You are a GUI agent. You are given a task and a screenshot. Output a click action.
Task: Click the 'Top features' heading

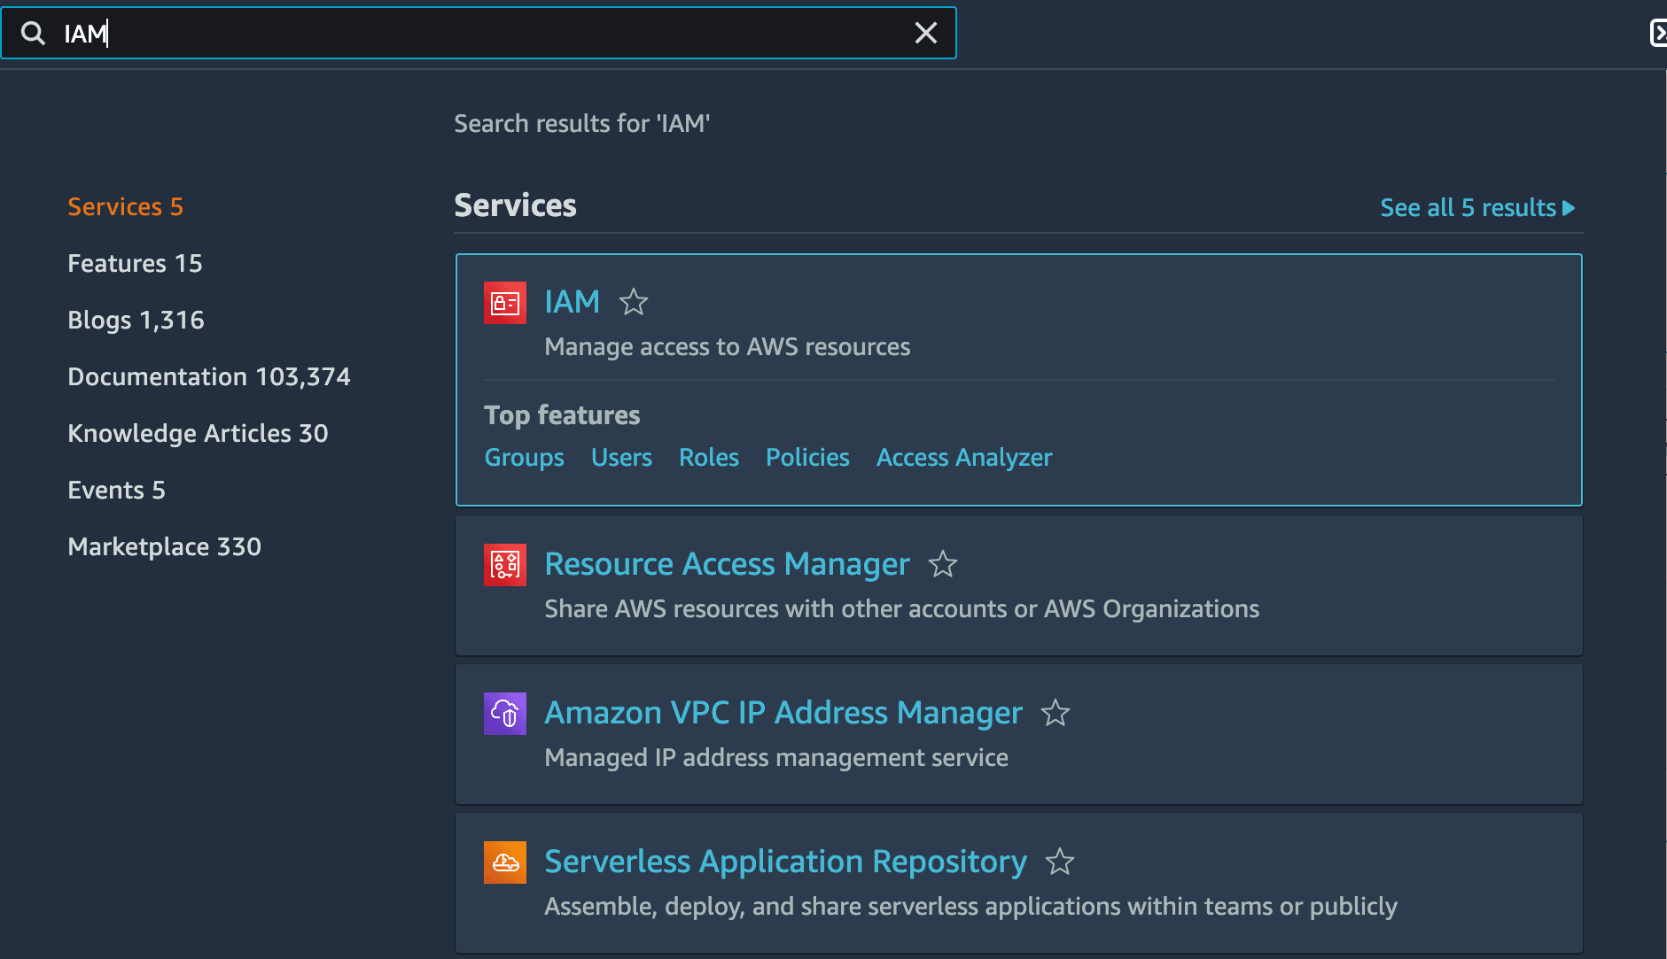click(562, 415)
